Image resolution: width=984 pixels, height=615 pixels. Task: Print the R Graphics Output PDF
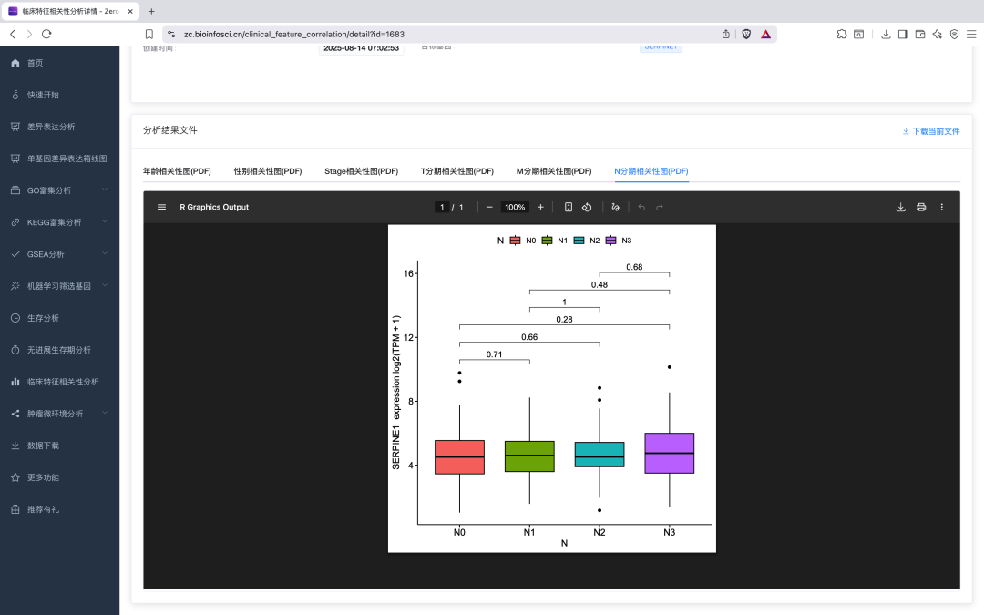click(921, 207)
